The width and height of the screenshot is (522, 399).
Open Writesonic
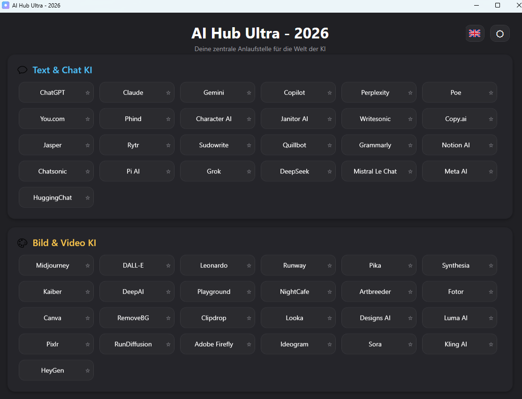pyautogui.click(x=379, y=119)
